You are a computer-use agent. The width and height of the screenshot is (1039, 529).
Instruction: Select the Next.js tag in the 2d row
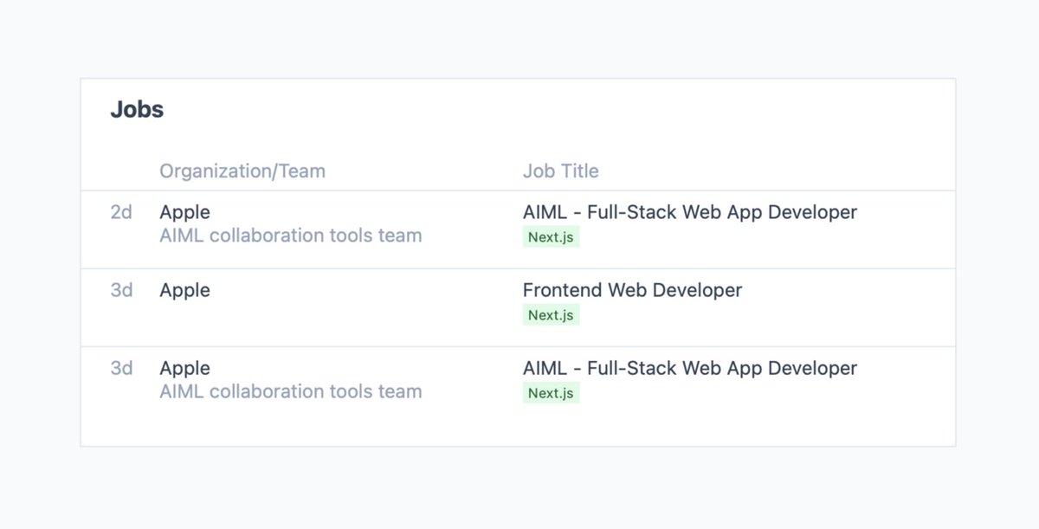pyautogui.click(x=551, y=237)
